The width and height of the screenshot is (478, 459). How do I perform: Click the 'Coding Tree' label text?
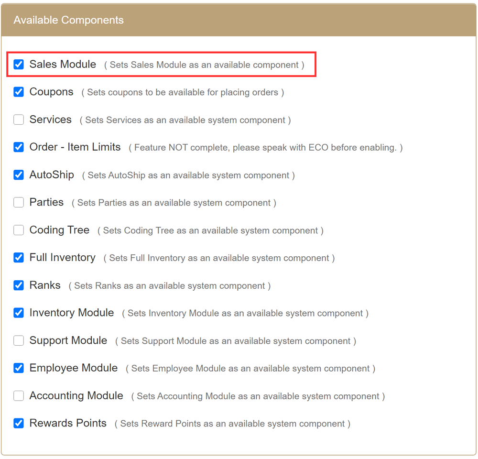click(59, 230)
